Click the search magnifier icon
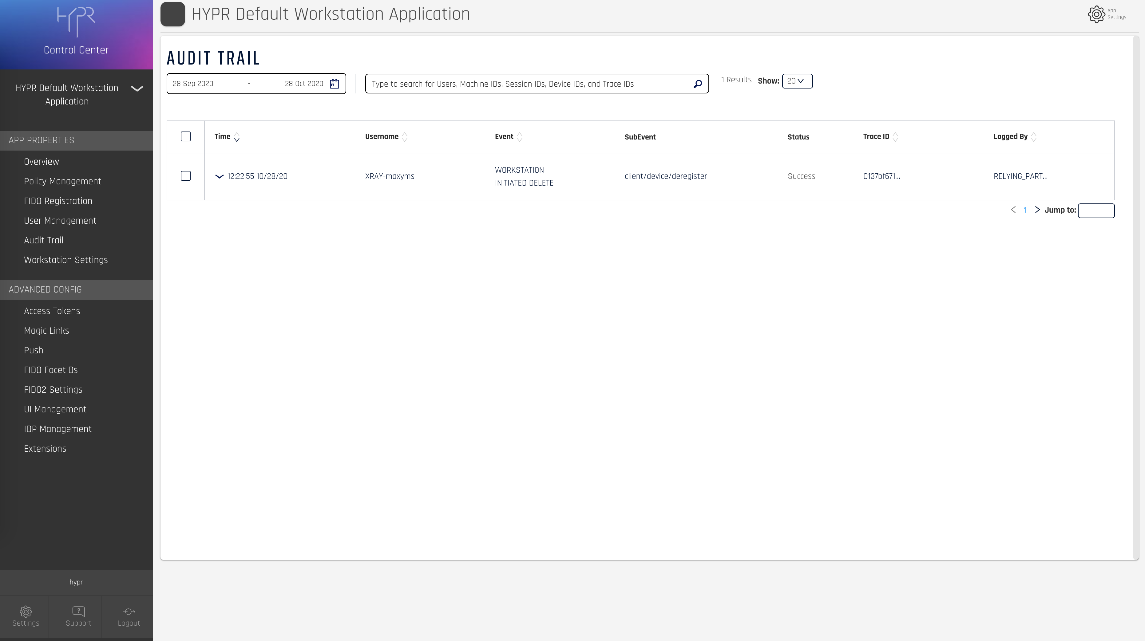 pyautogui.click(x=697, y=84)
